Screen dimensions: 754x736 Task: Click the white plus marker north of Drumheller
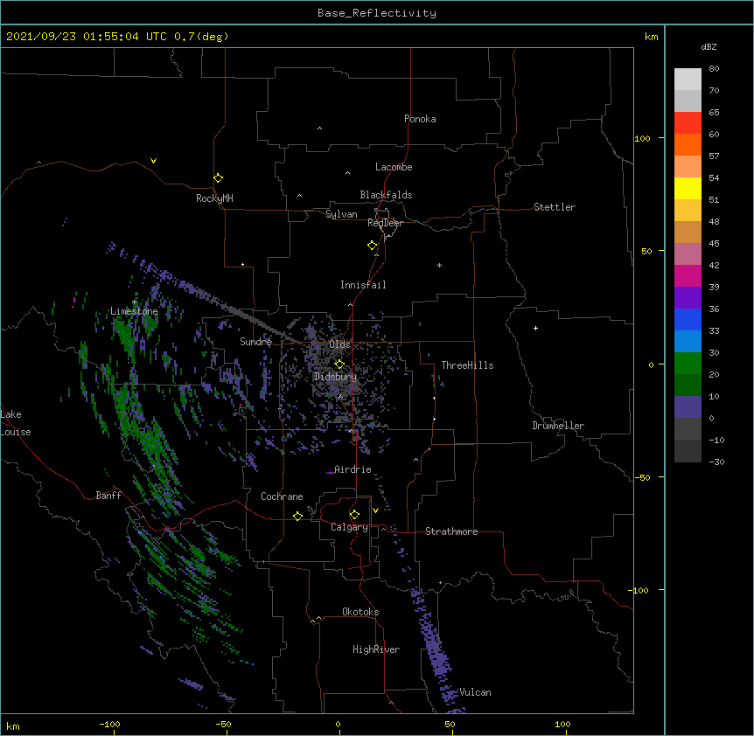(535, 328)
